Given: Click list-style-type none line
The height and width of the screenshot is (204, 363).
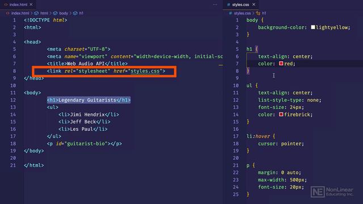Looking at the screenshot, I should click(290, 100).
